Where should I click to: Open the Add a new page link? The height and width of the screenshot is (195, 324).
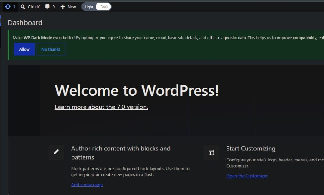87,185
